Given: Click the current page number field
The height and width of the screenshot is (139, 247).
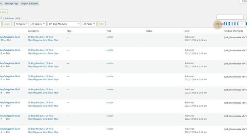Looking at the screenshot, I should click(242, 24).
